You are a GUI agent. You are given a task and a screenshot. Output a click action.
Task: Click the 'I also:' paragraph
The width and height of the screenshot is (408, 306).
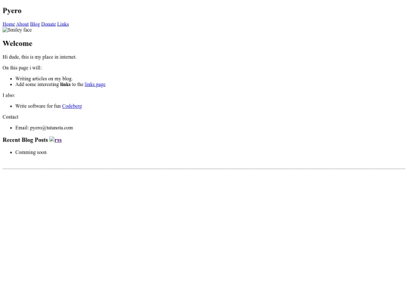[x=9, y=95]
